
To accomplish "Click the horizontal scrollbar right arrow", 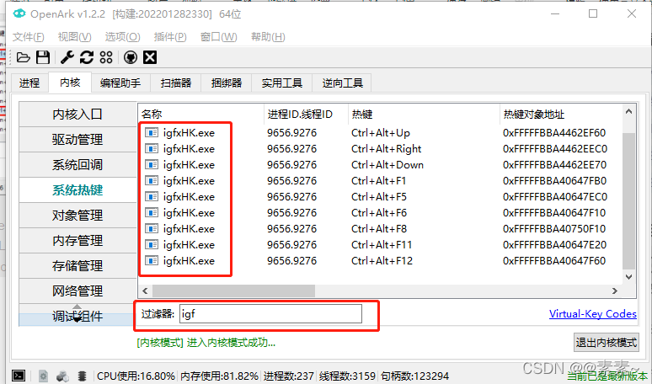I will pos(615,291).
